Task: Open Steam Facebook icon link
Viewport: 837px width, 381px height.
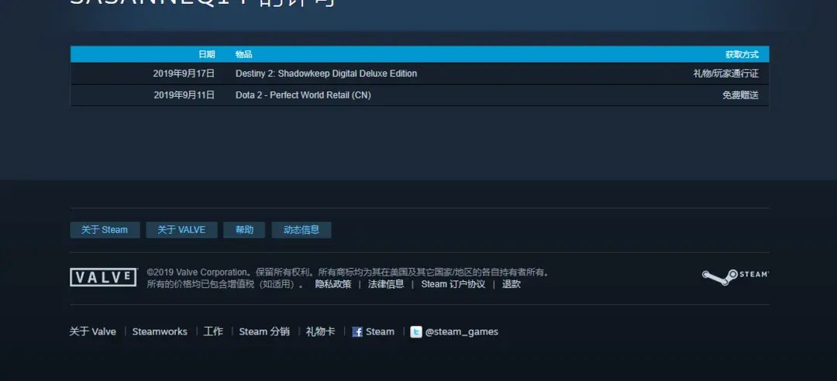Action: 357,332
